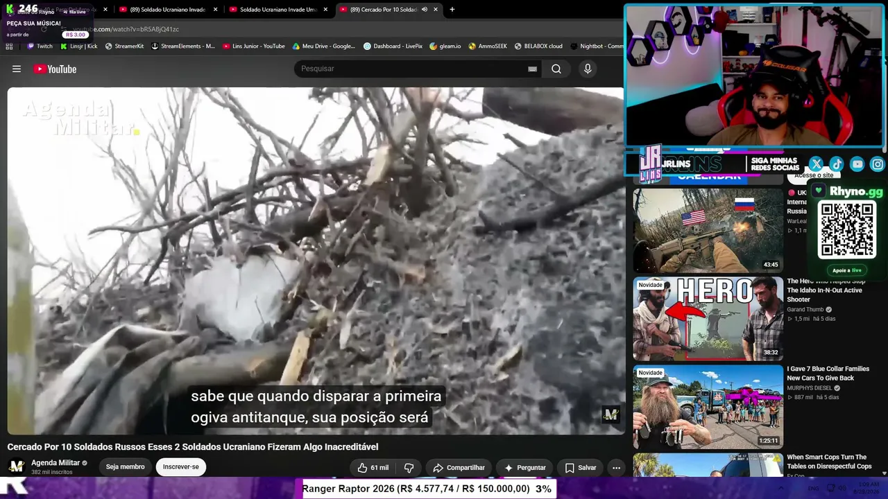This screenshot has width=888, height=499.
Task: Click the magnifying glass search button
Action: pyautogui.click(x=556, y=69)
